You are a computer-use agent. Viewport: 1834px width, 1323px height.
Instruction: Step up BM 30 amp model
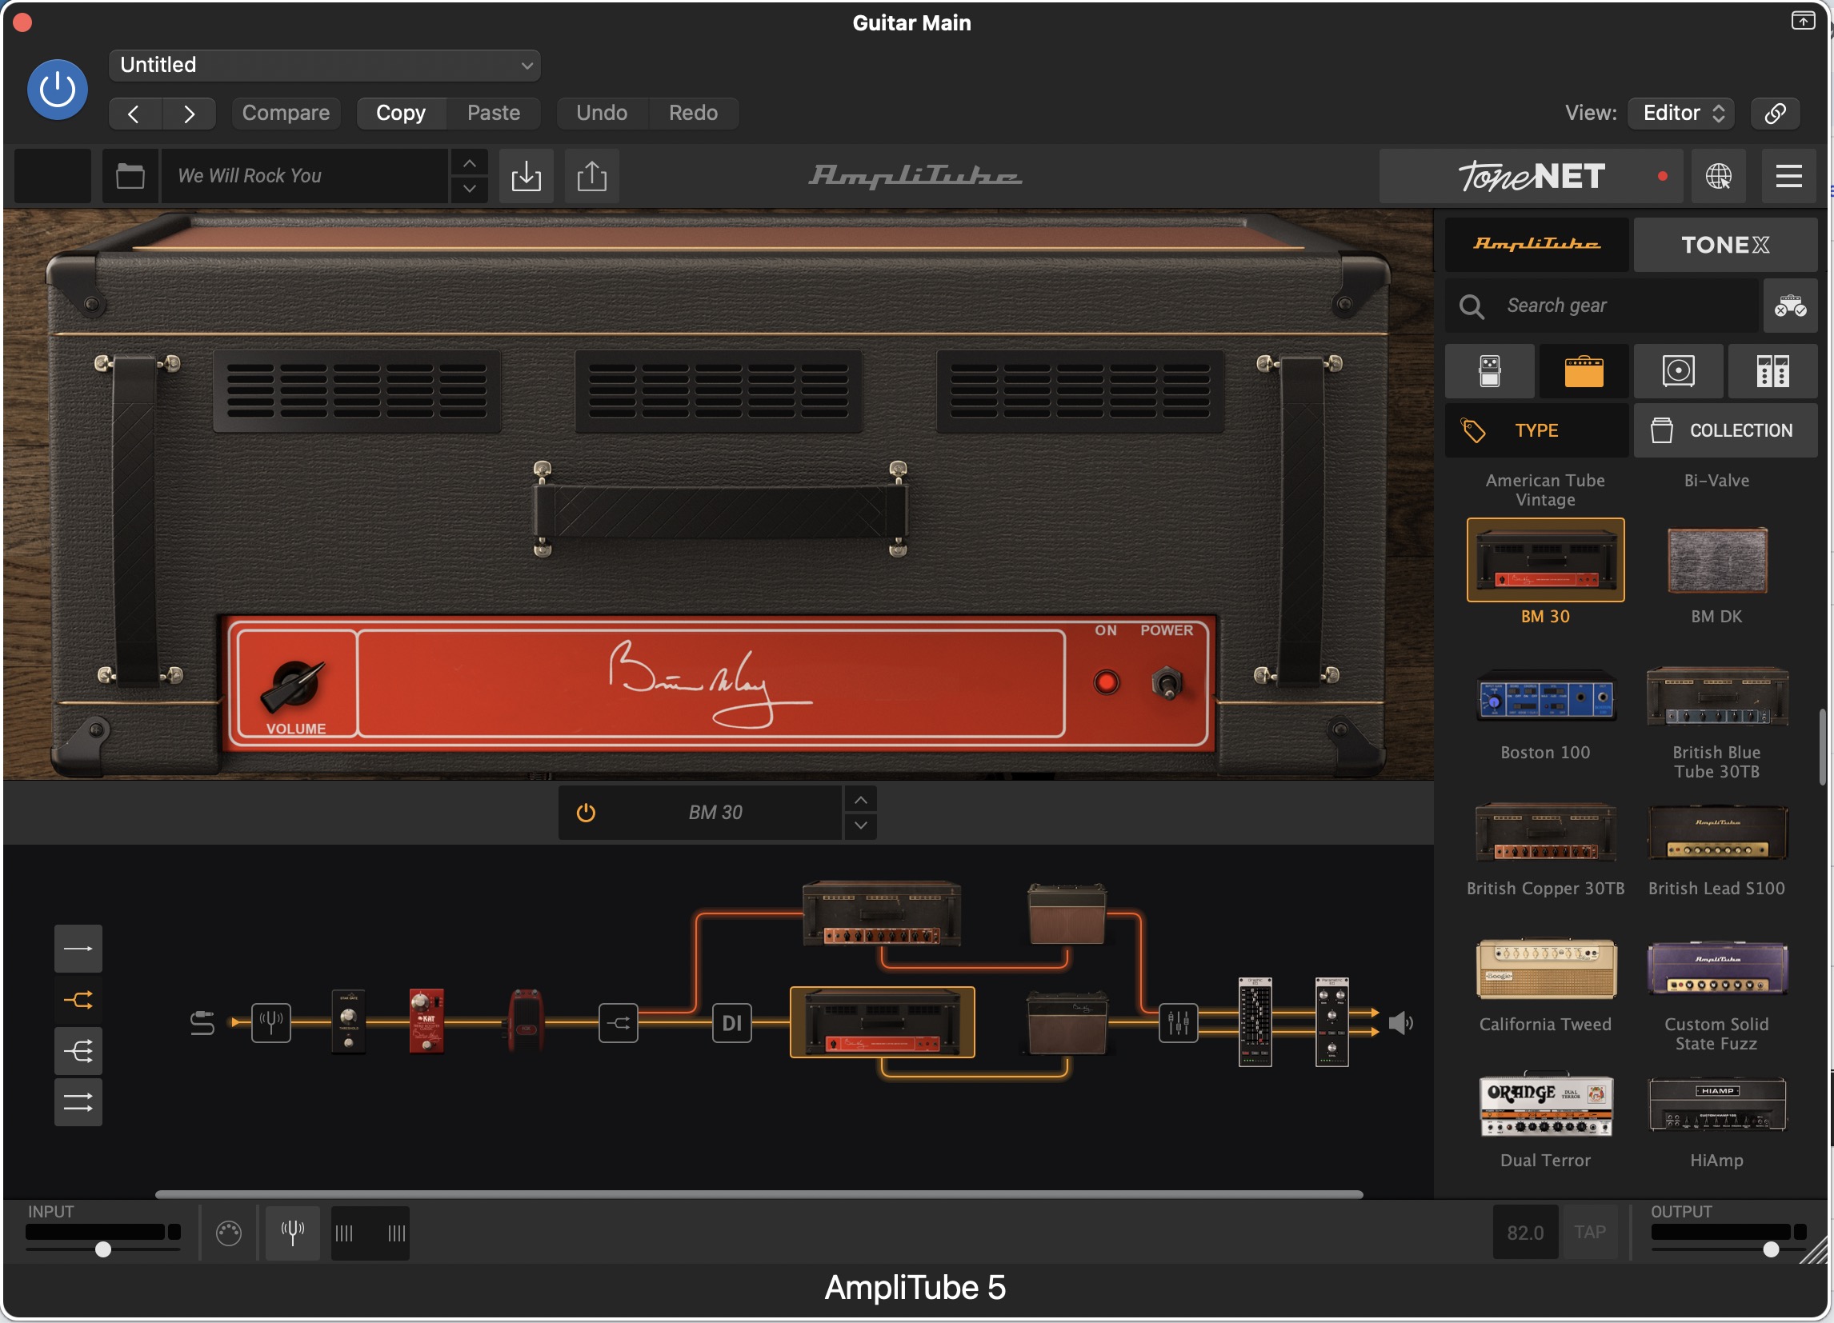[x=860, y=800]
